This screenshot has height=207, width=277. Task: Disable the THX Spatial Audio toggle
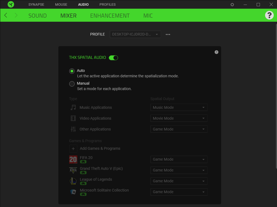tap(113, 58)
